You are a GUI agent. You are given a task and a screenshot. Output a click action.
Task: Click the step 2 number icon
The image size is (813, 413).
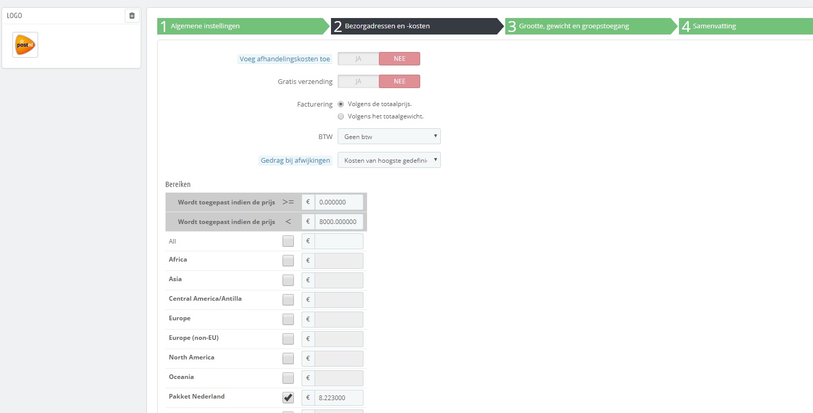338,26
